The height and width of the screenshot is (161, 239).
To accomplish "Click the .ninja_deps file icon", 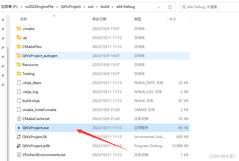I will 19,83.
